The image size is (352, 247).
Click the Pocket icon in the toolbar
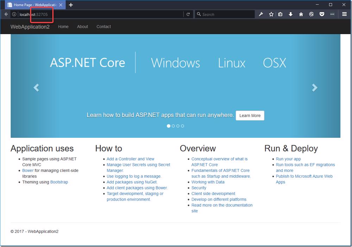coord(322,14)
